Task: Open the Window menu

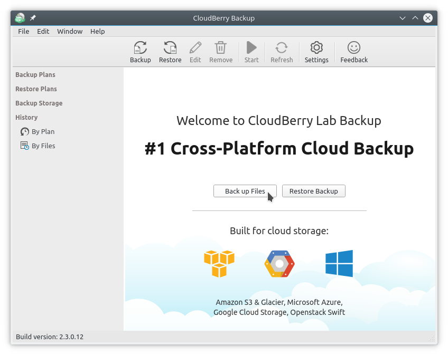Action: coord(70,32)
